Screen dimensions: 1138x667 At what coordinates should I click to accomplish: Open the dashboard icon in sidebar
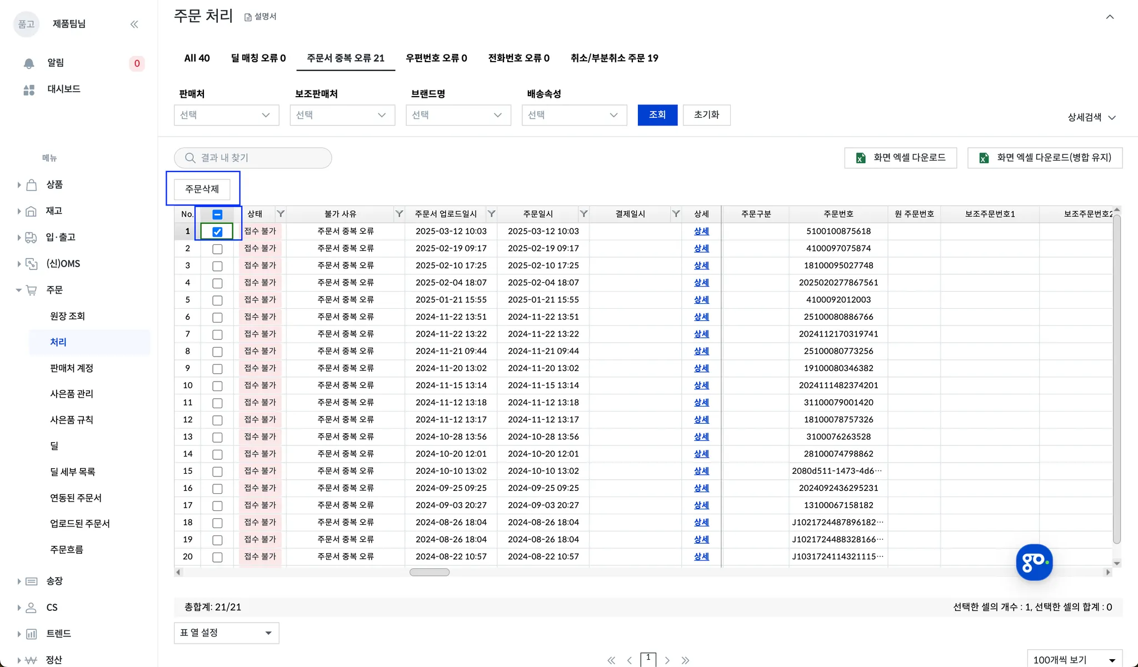(x=29, y=89)
